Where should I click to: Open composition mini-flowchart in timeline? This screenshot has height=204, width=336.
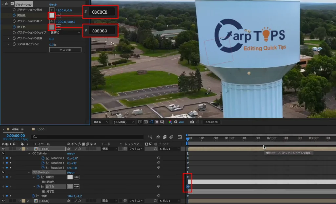(150, 137)
